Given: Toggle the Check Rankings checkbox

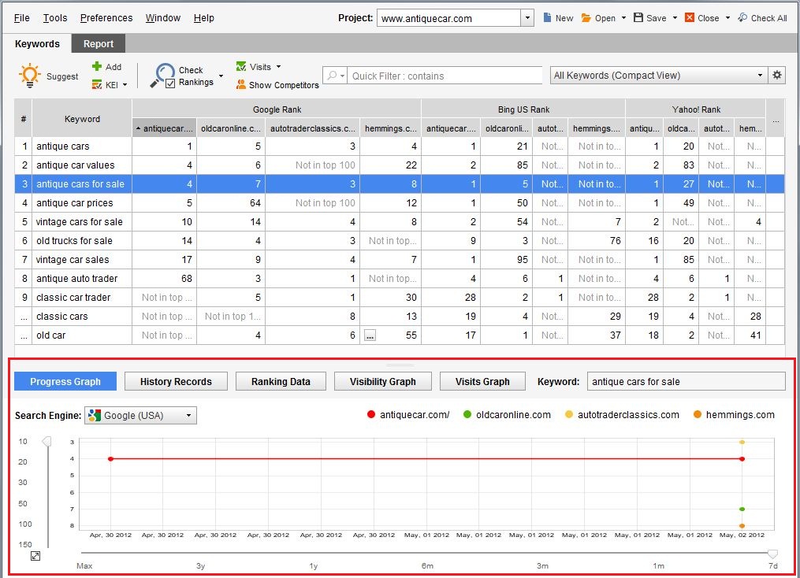Looking at the screenshot, I should point(171,83).
